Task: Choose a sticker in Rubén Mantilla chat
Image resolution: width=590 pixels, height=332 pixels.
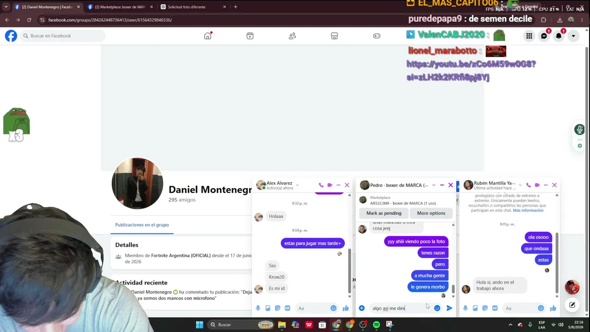Action: pos(485,308)
